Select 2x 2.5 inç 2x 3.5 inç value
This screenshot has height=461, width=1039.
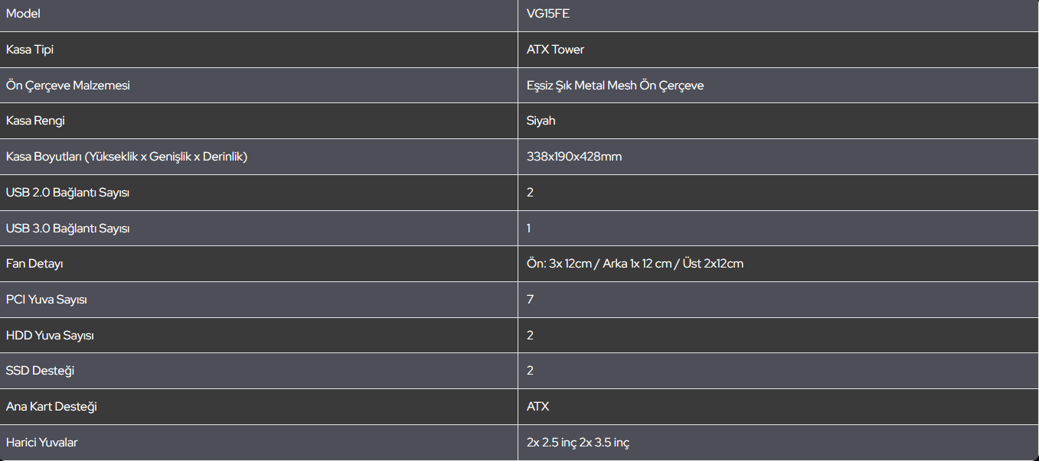(578, 443)
